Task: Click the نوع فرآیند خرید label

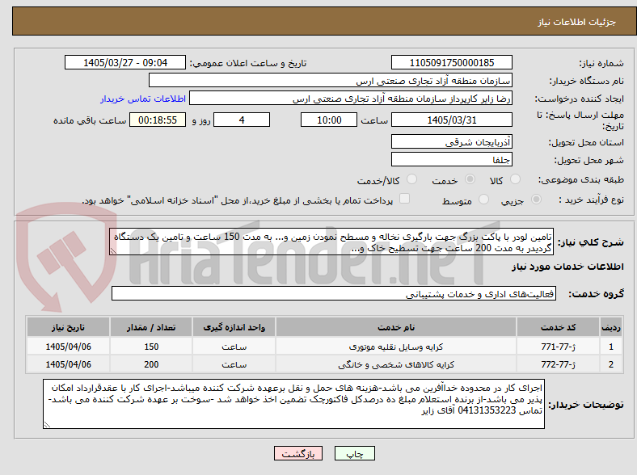Action: 591,200
